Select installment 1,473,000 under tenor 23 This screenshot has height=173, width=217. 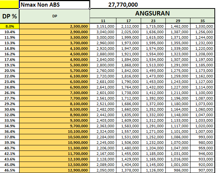click(153, 76)
